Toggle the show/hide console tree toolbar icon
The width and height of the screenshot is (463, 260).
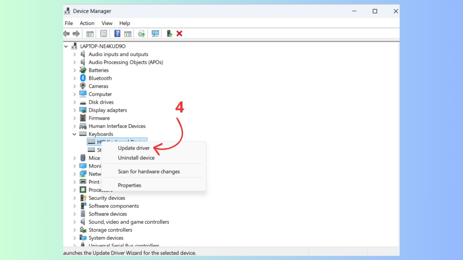(90, 34)
